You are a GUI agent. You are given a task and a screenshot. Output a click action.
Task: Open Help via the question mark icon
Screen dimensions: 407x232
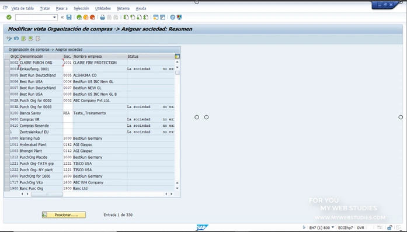(x=173, y=18)
